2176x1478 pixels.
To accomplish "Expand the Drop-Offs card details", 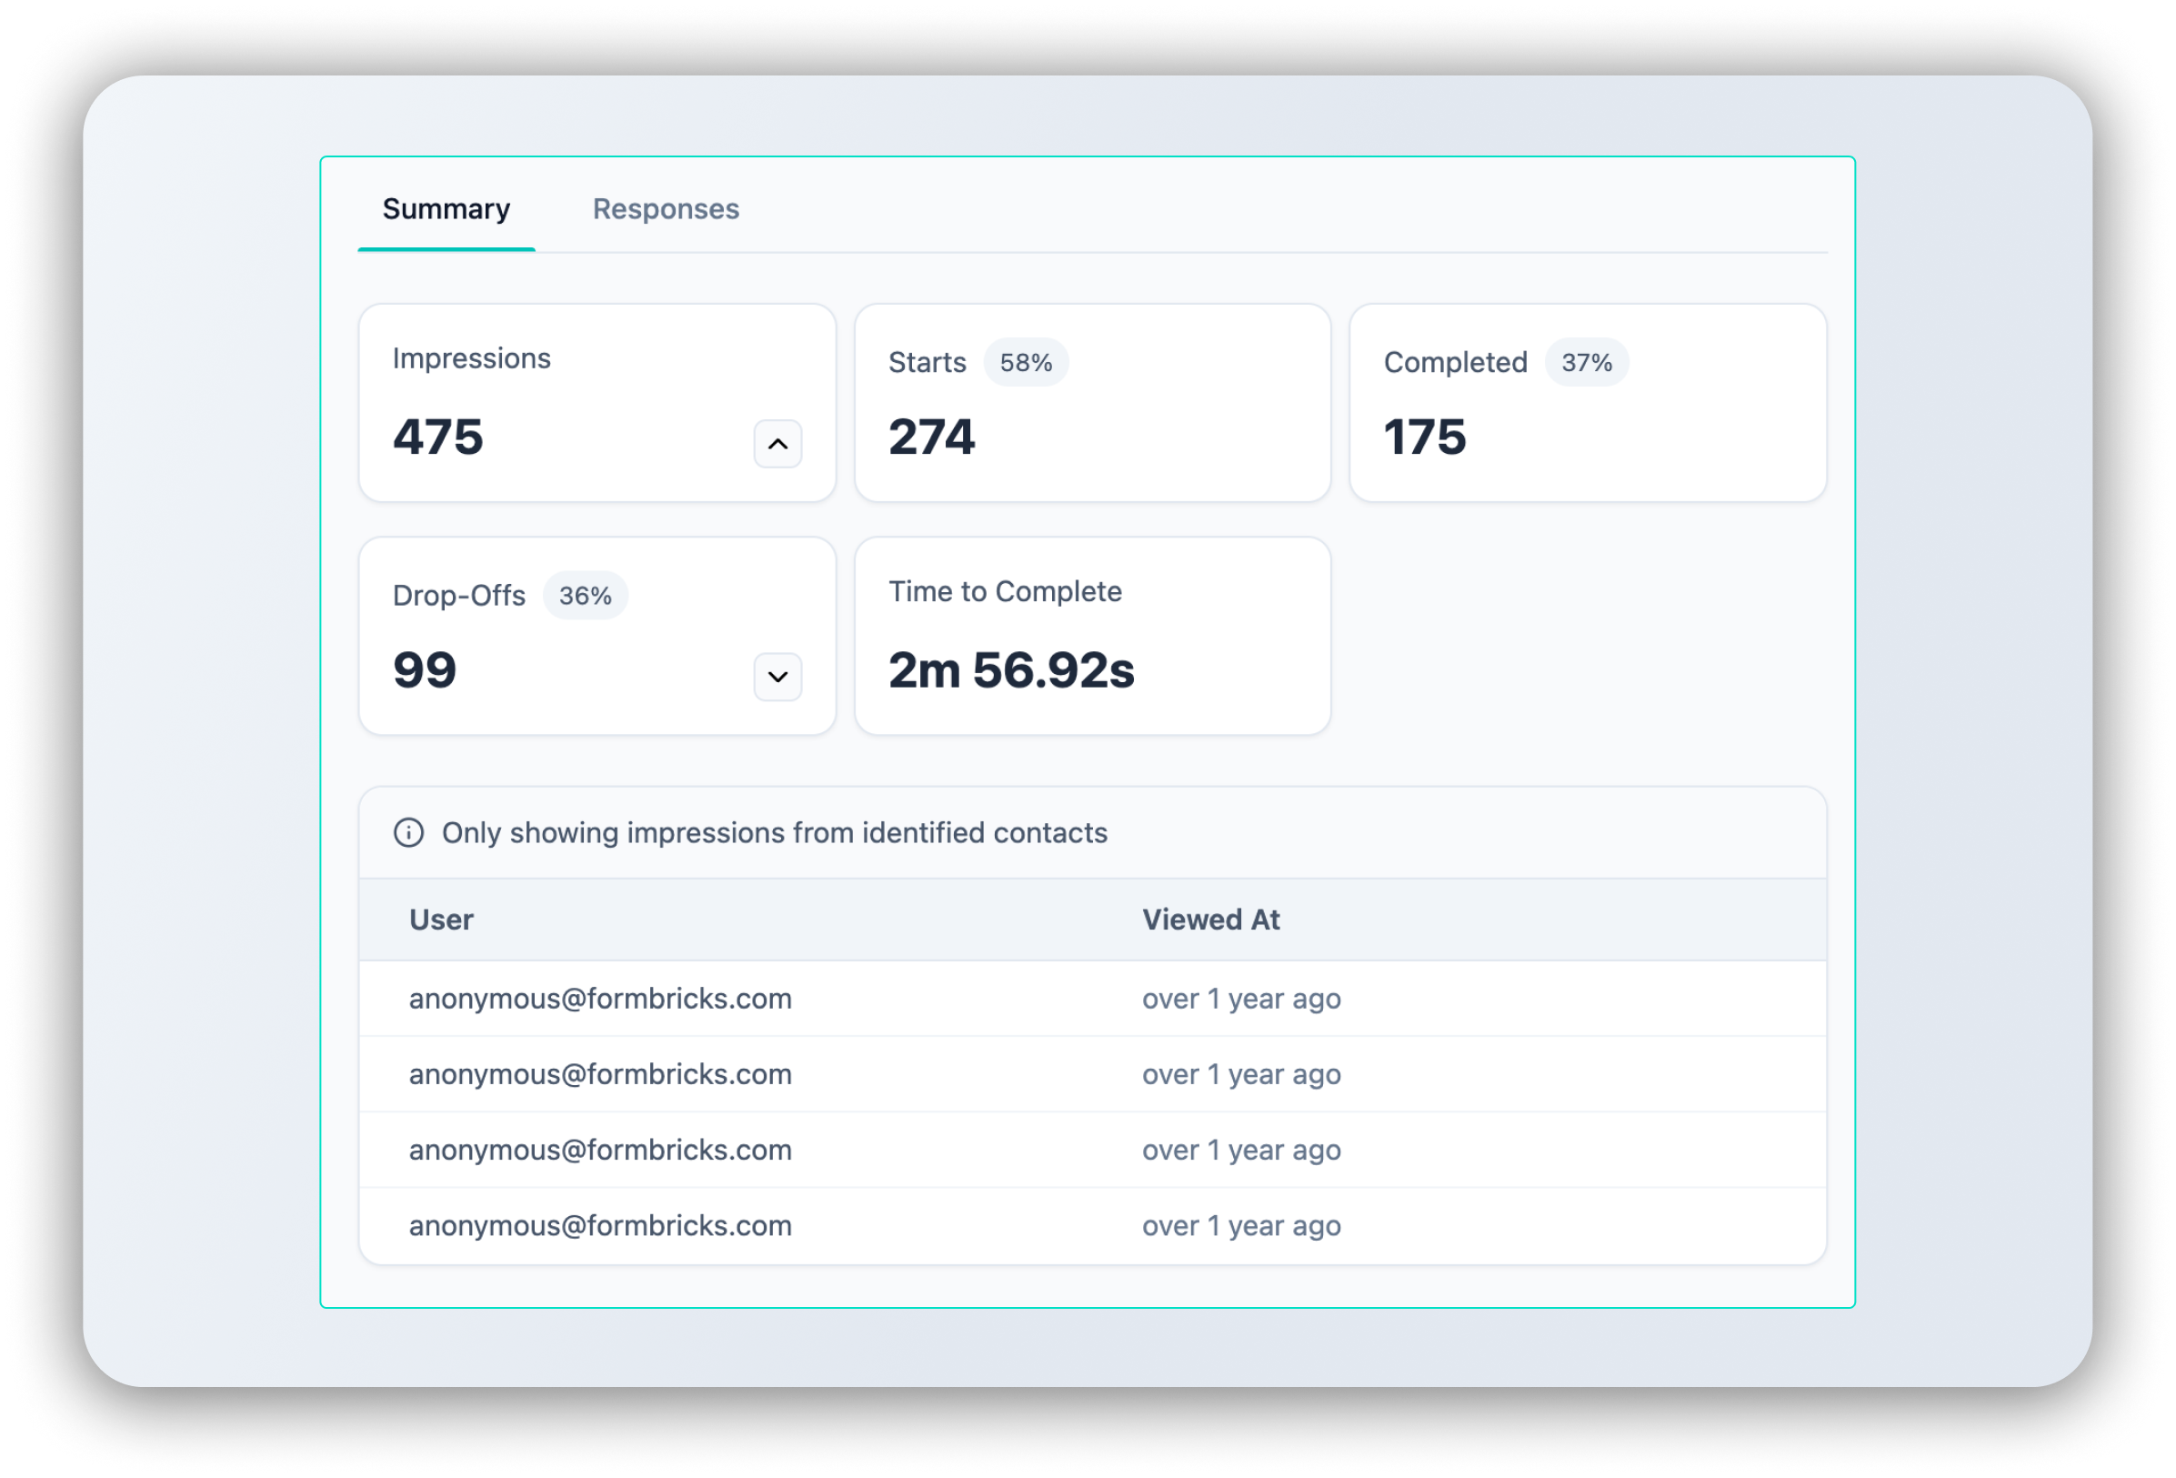I will click(776, 677).
